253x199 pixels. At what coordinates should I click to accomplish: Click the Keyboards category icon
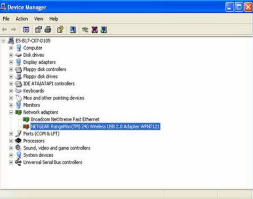click(x=18, y=90)
